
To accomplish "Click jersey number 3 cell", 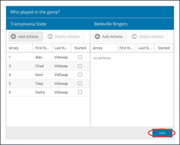I will [x=10, y=66].
